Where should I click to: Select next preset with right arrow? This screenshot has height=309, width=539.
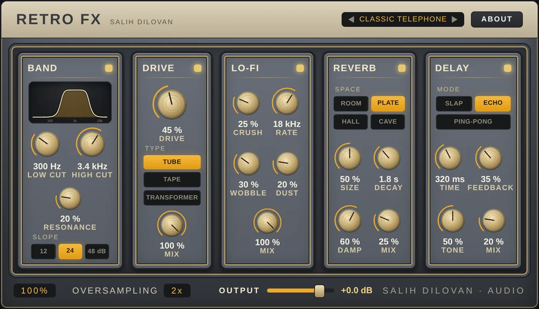tap(454, 19)
